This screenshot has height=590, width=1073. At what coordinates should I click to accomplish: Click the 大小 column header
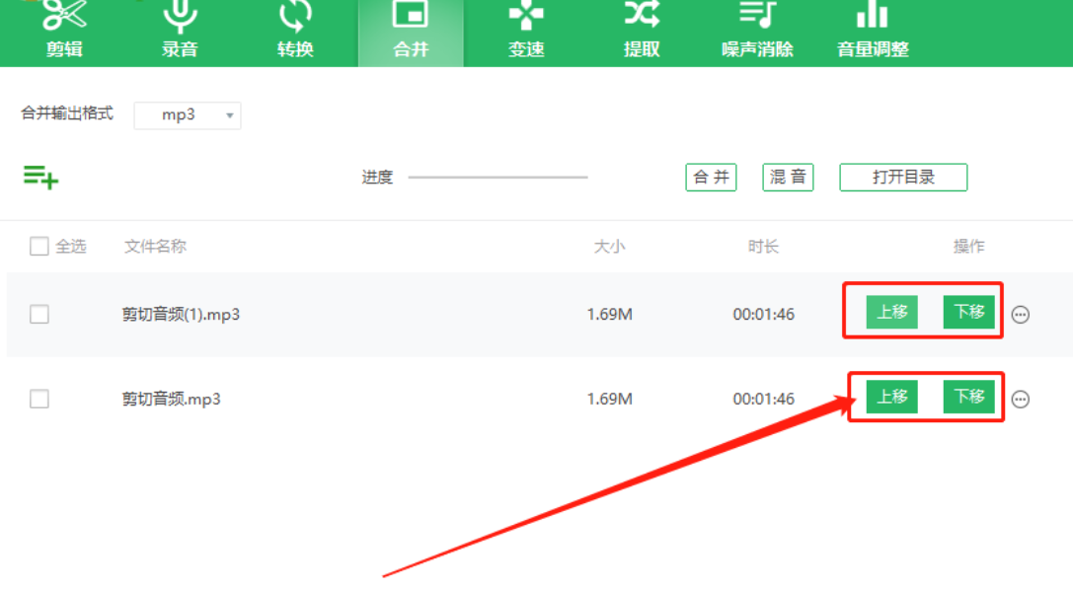[x=609, y=246]
